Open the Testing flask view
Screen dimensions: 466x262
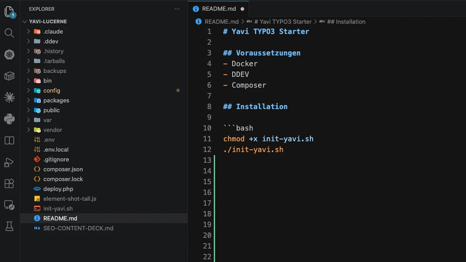[x=9, y=226]
